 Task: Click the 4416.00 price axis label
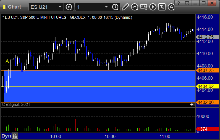(205, 17)
